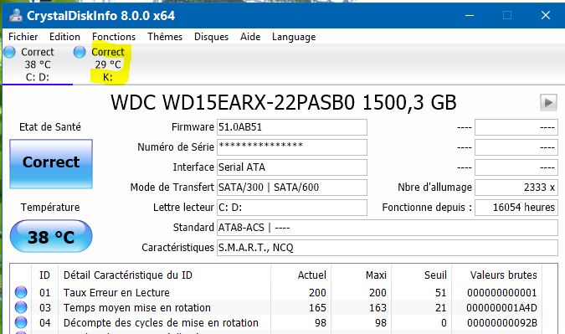
Task: Select the K: disk status orb
Action: click(80, 52)
